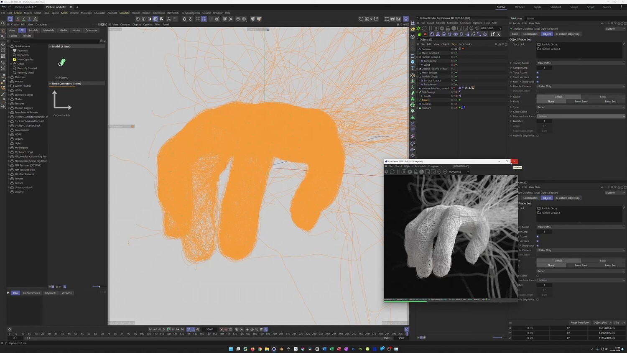Open the Tracing Mode dropdown
This screenshot has width=627, height=353.
point(581,63)
